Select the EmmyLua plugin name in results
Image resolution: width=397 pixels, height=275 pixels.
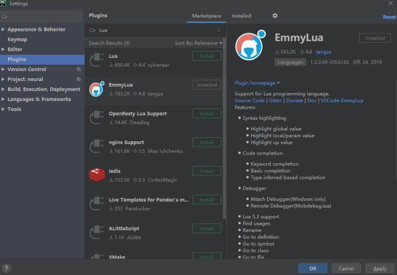click(x=121, y=85)
